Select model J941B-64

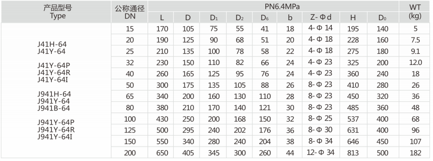(x=54, y=108)
